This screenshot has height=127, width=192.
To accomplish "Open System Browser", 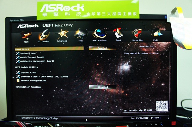I will pos(28,53).
